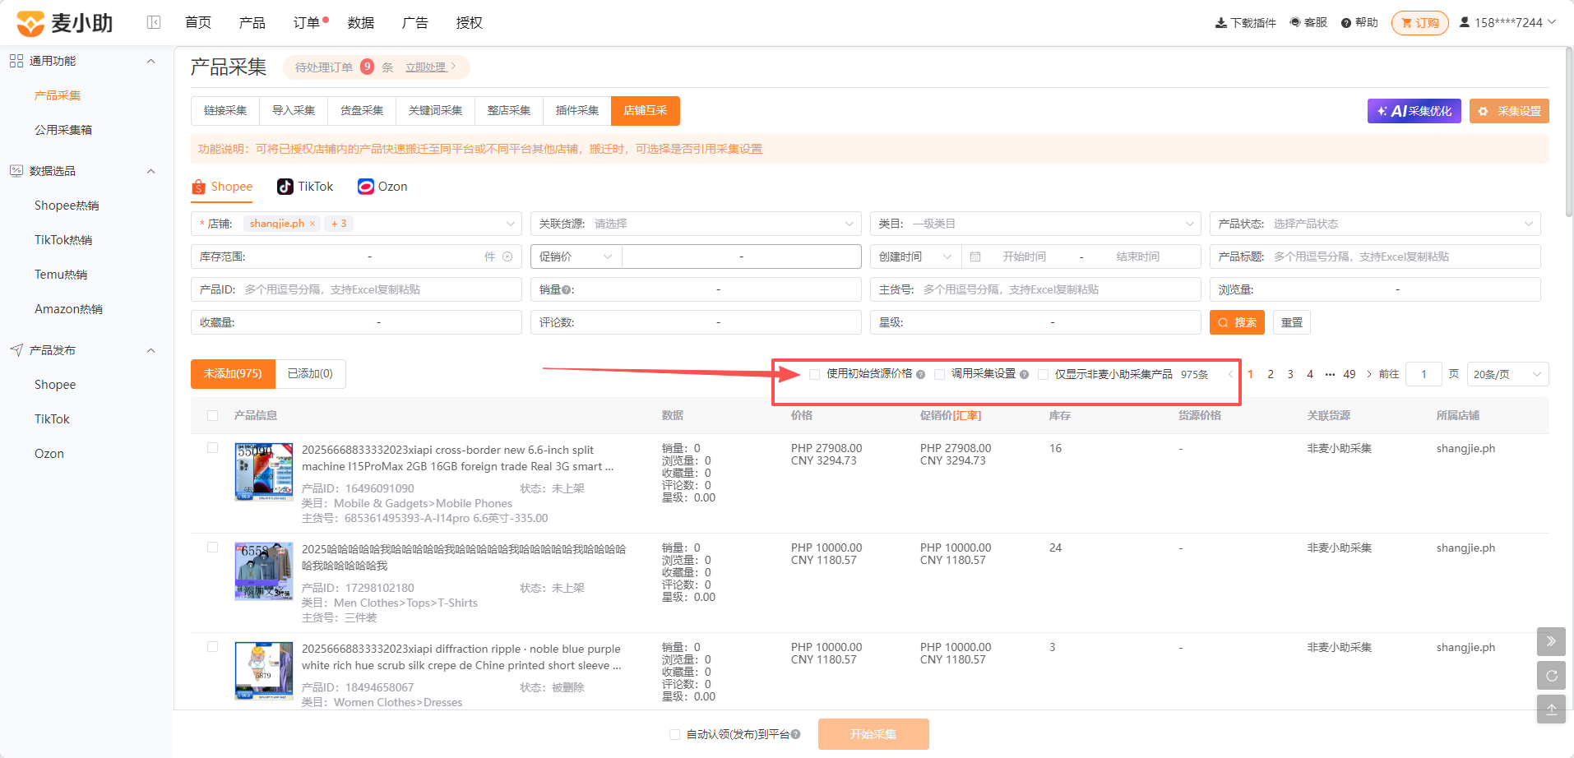Click the first product thumbnail image
This screenshot has height=758, width=1574.
coord(264,472)
